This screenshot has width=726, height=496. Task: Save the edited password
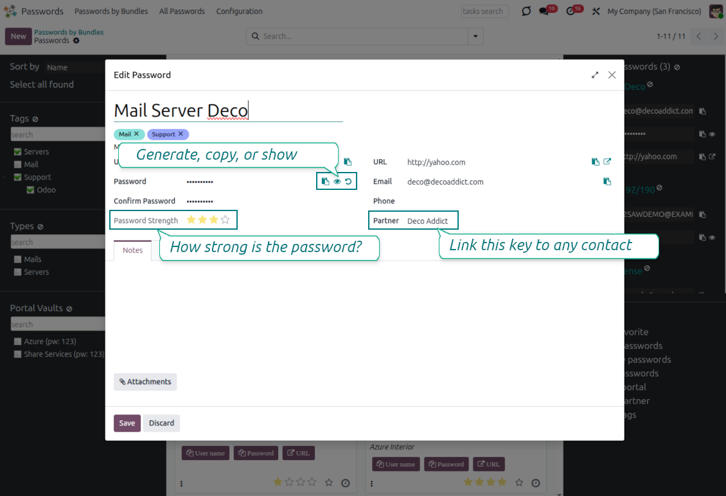(x=127, y=423)
